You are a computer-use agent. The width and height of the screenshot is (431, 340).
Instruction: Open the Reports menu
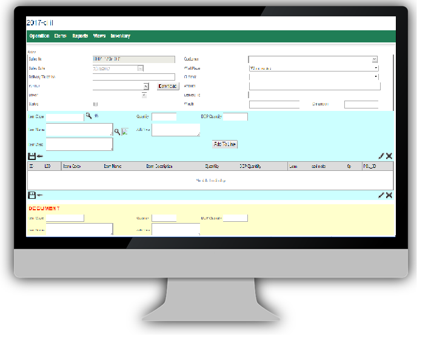coord(80,36)
